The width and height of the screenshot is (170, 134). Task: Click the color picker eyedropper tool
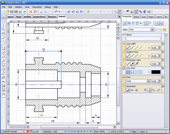click(x=3, y=38)
